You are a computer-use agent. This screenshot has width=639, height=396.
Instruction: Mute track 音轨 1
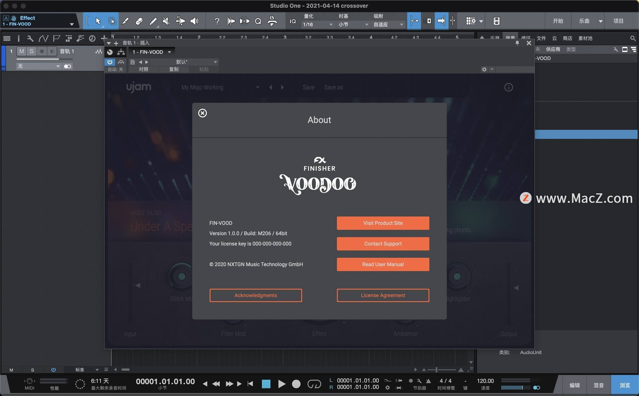21,51
